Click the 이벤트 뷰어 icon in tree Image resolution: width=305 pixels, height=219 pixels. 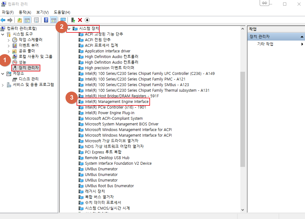[x=15, y=46]
